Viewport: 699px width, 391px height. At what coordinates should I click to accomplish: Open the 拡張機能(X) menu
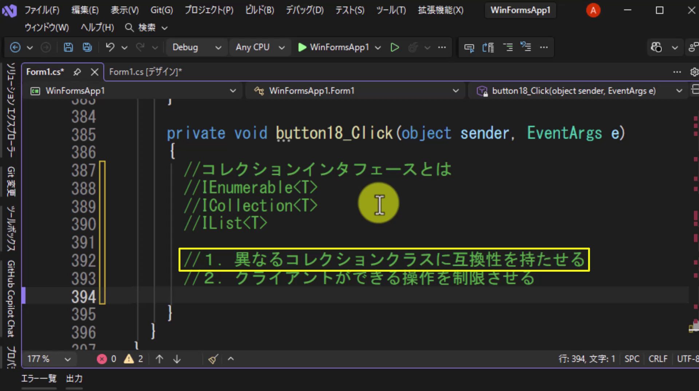coord(441,10)
